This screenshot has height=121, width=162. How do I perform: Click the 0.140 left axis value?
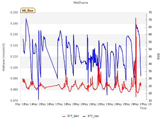[14, 23]
